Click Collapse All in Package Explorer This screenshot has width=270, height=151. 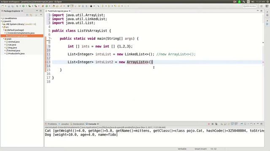point(27,15)
